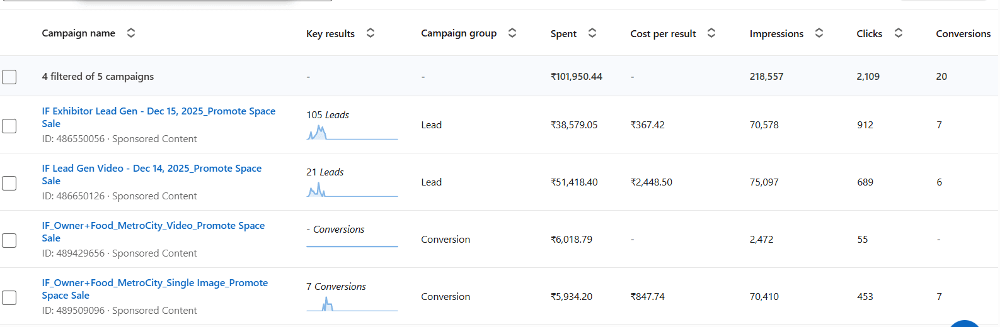Sort by Campaign name column arrows
Screen dimensions: 1000x327
(131, 33)
